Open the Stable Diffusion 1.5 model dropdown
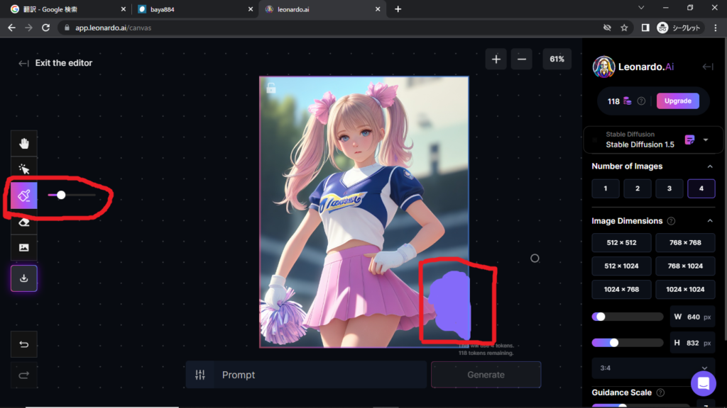 coord(706,140)
